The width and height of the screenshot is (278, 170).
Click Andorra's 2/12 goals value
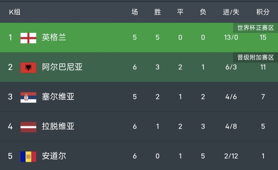[x=231, y=156]
